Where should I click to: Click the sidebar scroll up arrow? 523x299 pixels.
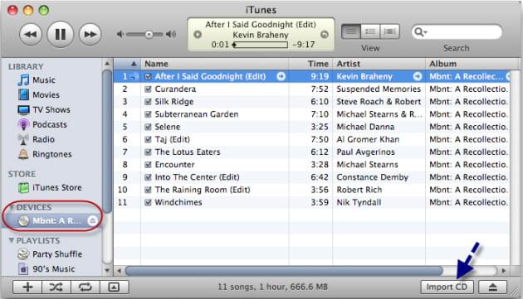107,64
